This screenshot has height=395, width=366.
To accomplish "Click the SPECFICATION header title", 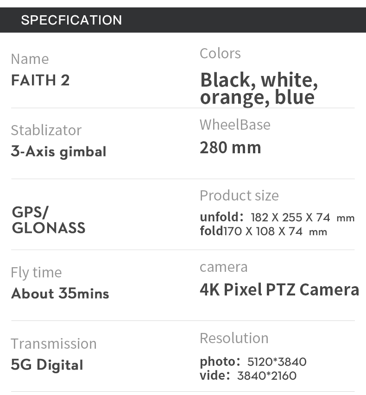I will 71,20.
